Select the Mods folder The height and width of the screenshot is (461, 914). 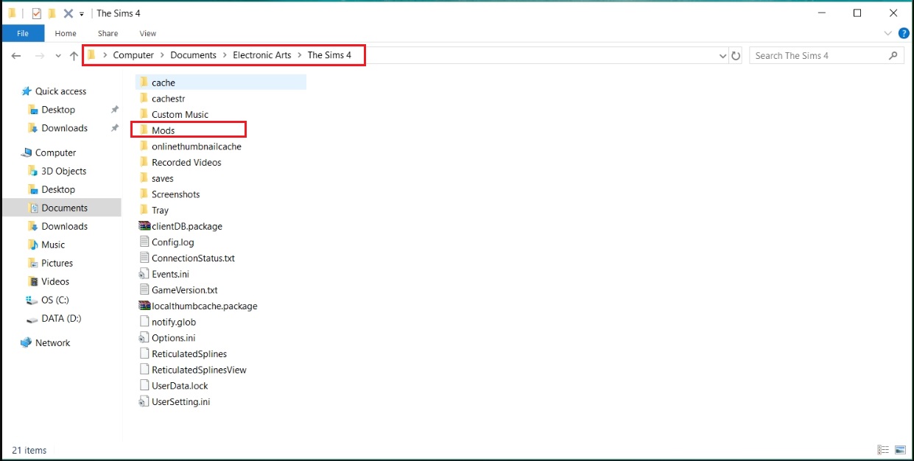(x=164, y=130)
